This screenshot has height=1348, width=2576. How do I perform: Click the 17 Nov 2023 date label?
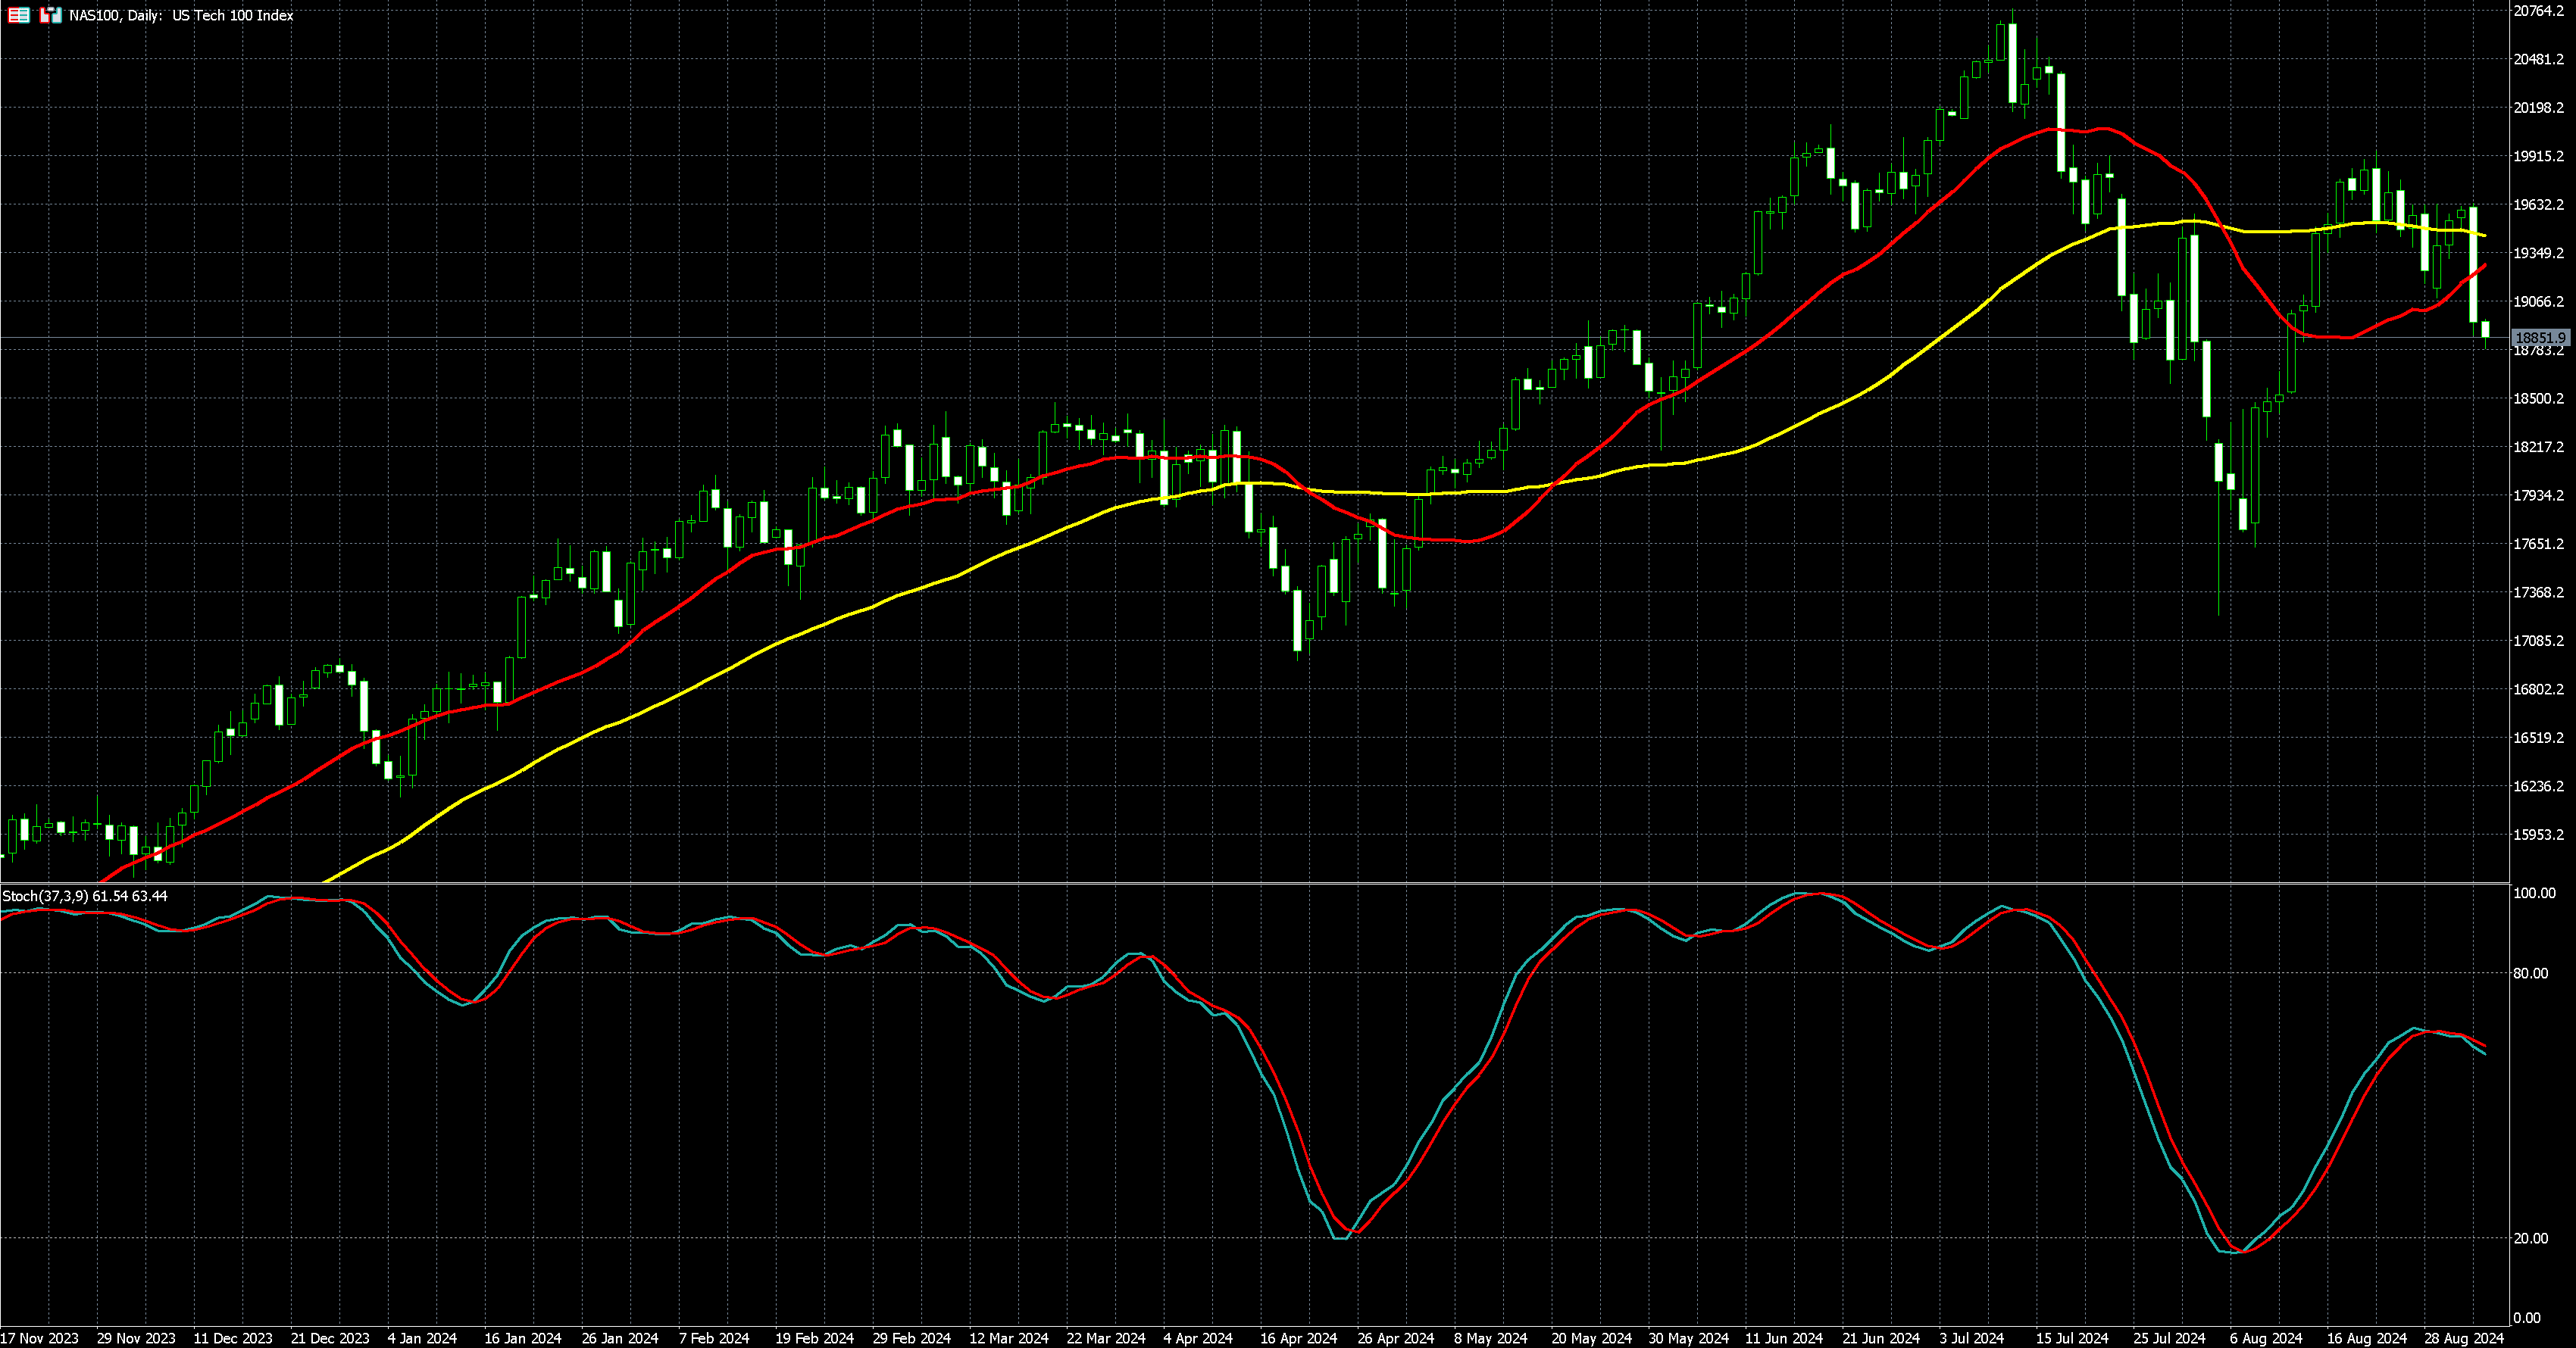(40, 1338)
